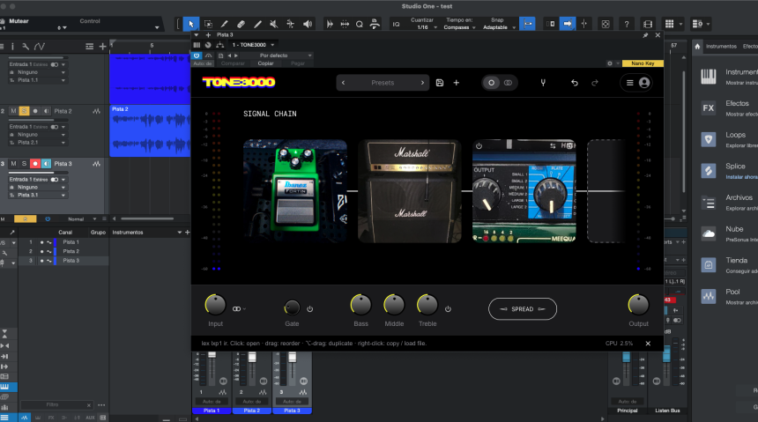Open TONE3000 user account icon
The image size is (758, 422).
tap(644, 83)
